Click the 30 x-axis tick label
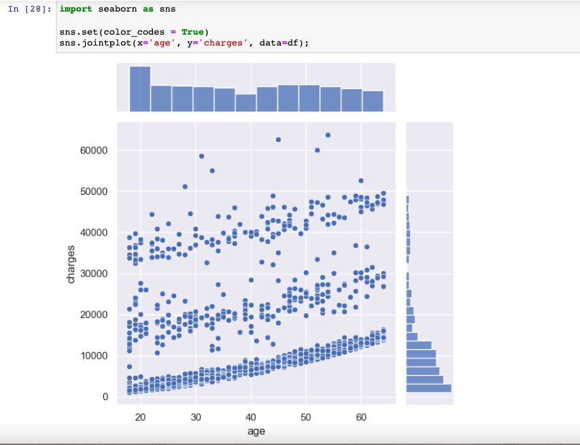This screenshot has height=445, width=580. [x=196, y=417]
